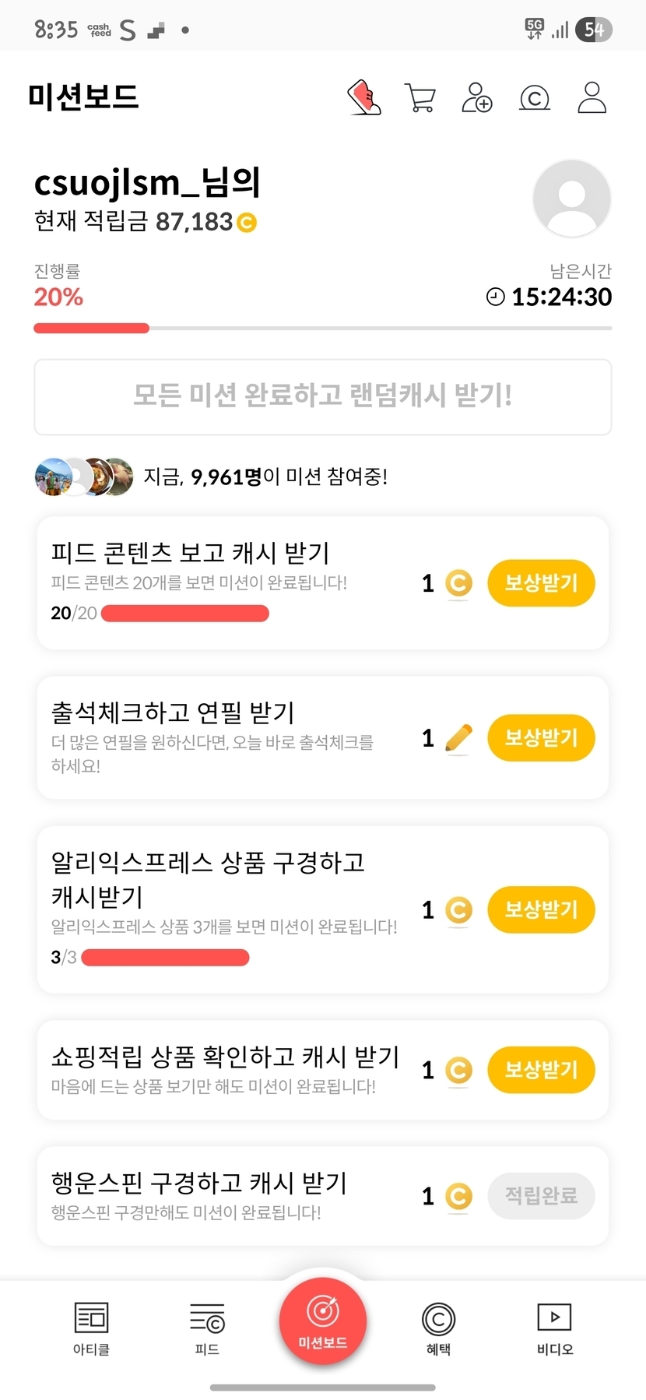Tap the disabled 적립완료 button

pos(541,1195)
